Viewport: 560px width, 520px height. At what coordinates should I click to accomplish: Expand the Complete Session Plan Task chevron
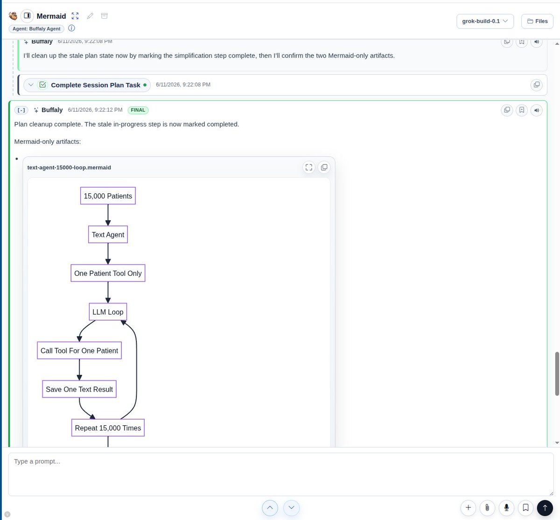pyautogui.click(x=31, y=85)
